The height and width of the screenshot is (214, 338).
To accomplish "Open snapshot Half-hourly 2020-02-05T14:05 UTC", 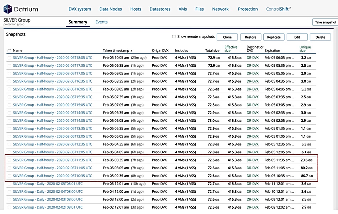I will click(x=52, y=121).
